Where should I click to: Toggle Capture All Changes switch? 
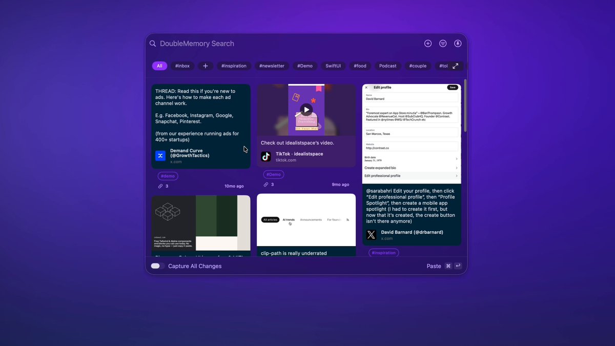157,266
